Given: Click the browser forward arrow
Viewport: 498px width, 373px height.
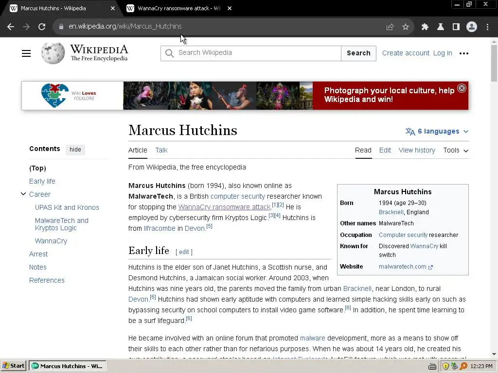Looking at the screenshot, I should click(x=26, y=27).
